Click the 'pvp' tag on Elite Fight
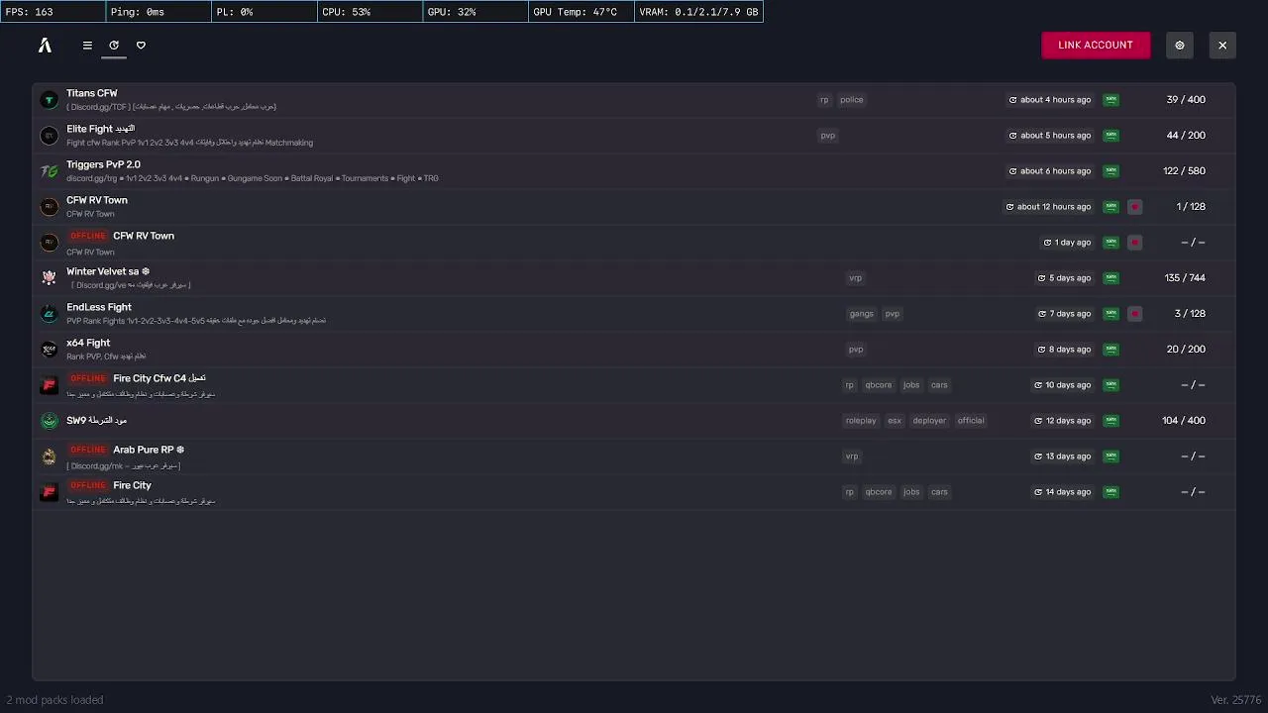Viewport: 1268px width, 713px height. click(828, 136)
